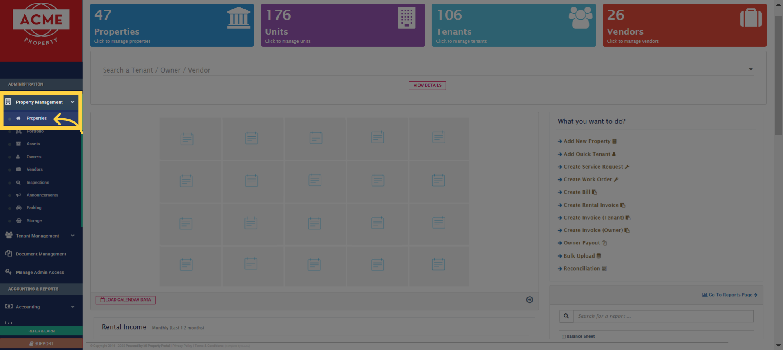This screenshot has width=783, height=350.
Task: Open Properties in the sidebar
Action: tap(37, 118)
